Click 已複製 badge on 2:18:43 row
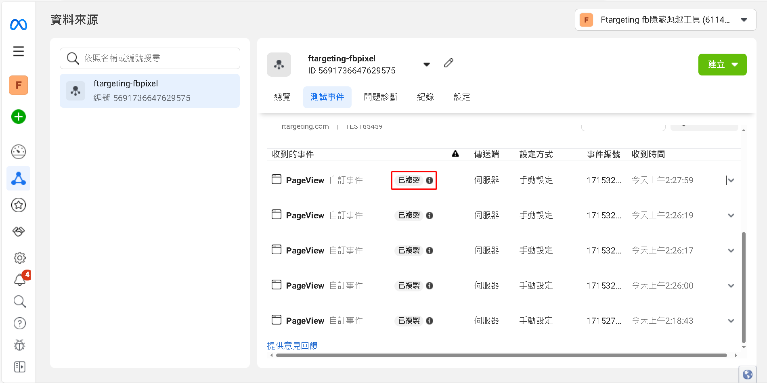Viewport: 767px width, 383px height. (409, 321)
